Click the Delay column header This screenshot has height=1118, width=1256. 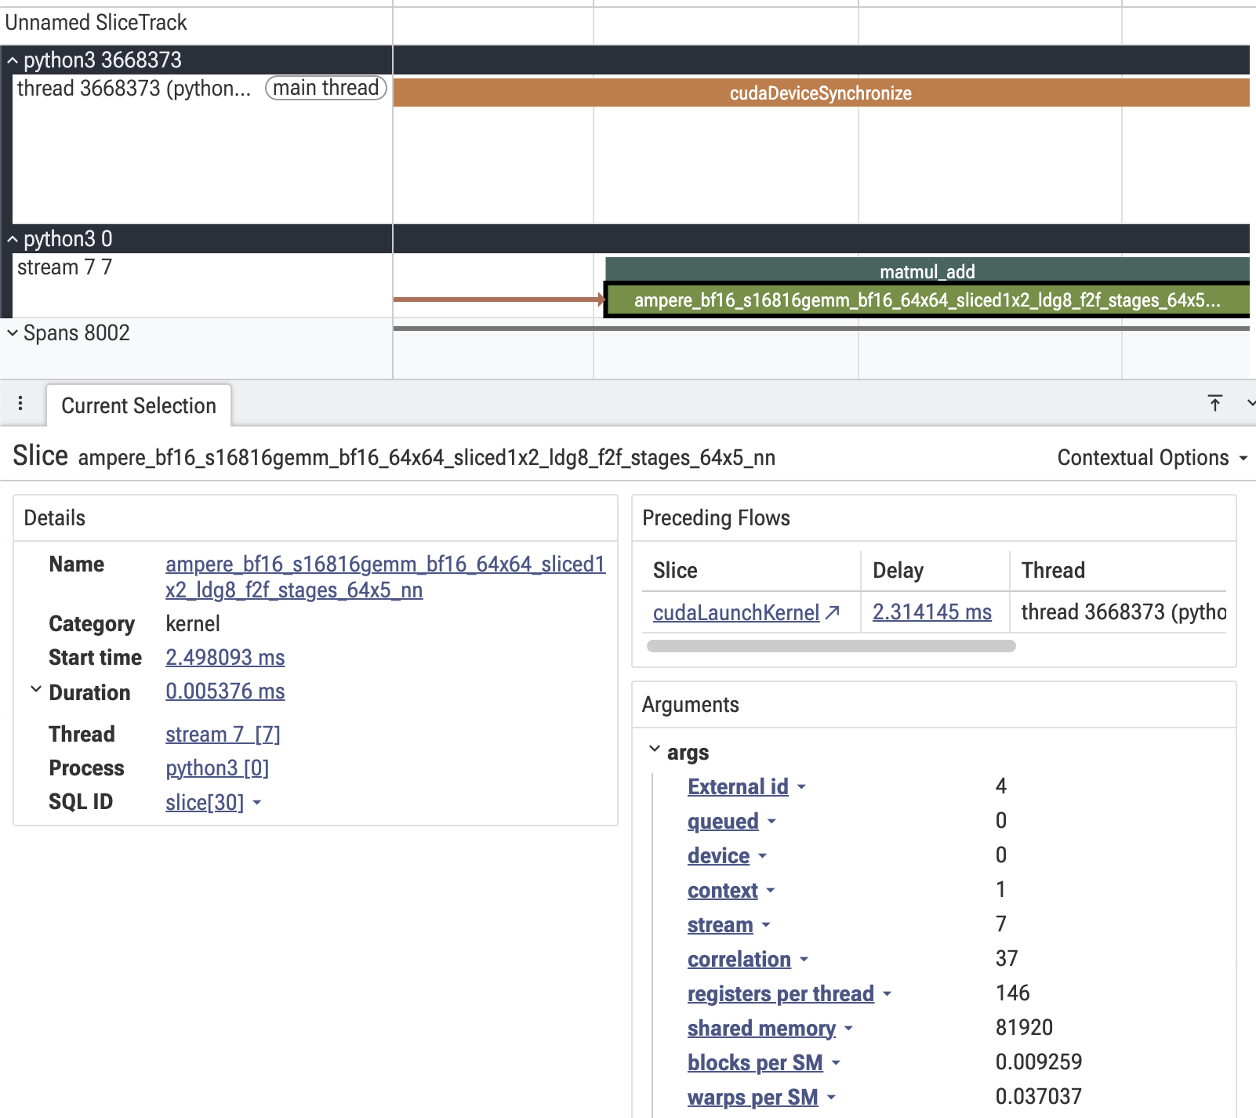click(x=898, y=571)
